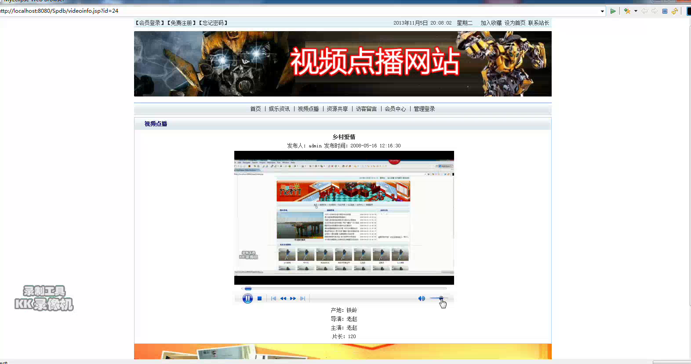Click the add bookmark star icon

(627, 11)
